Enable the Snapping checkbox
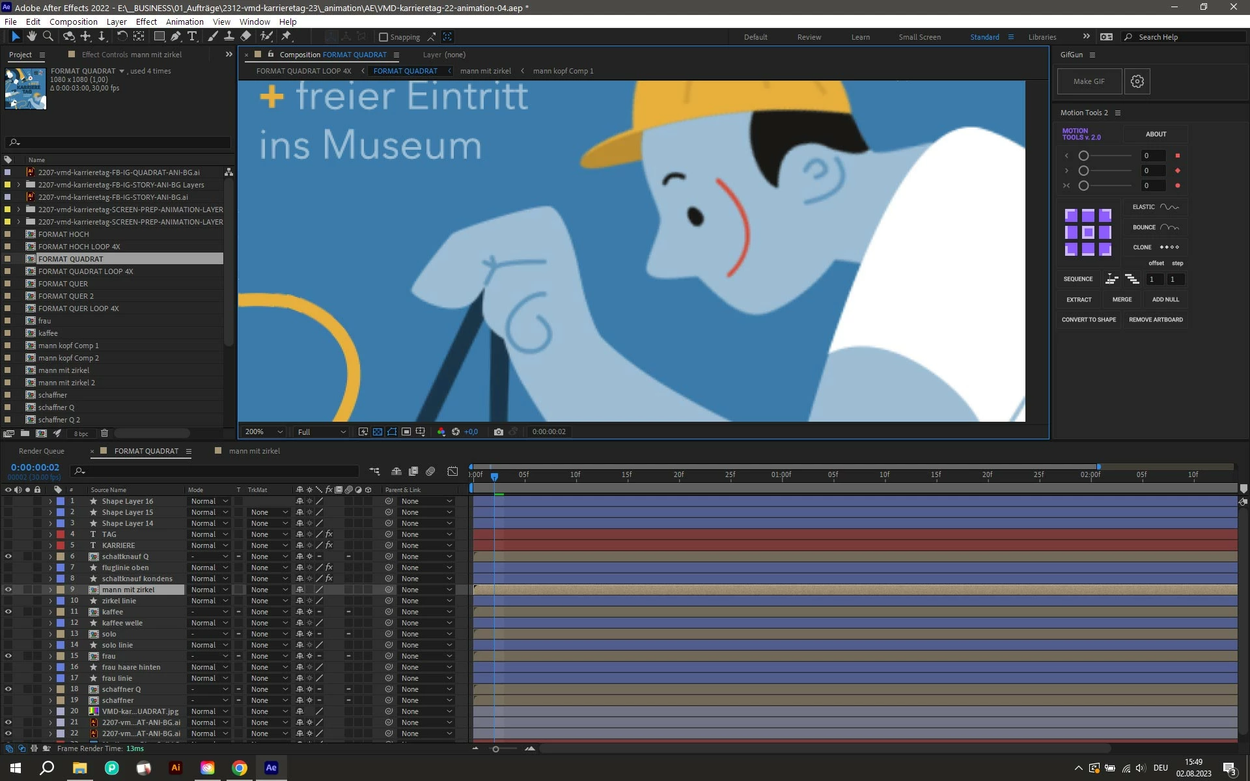Screen dimensions: 1250x781 (x=383, y=37)
